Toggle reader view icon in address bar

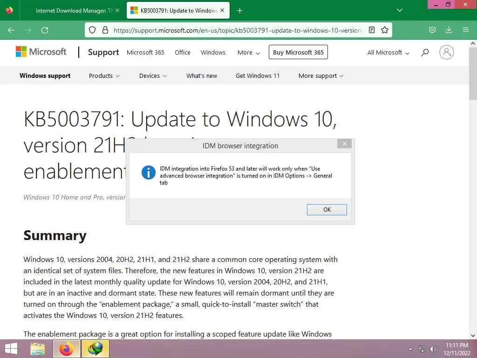click(371, 30)
